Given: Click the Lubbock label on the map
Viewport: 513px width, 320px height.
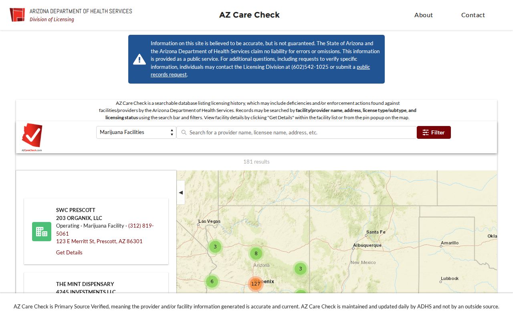Looking at the screenshot, I should tap(450, 278).
